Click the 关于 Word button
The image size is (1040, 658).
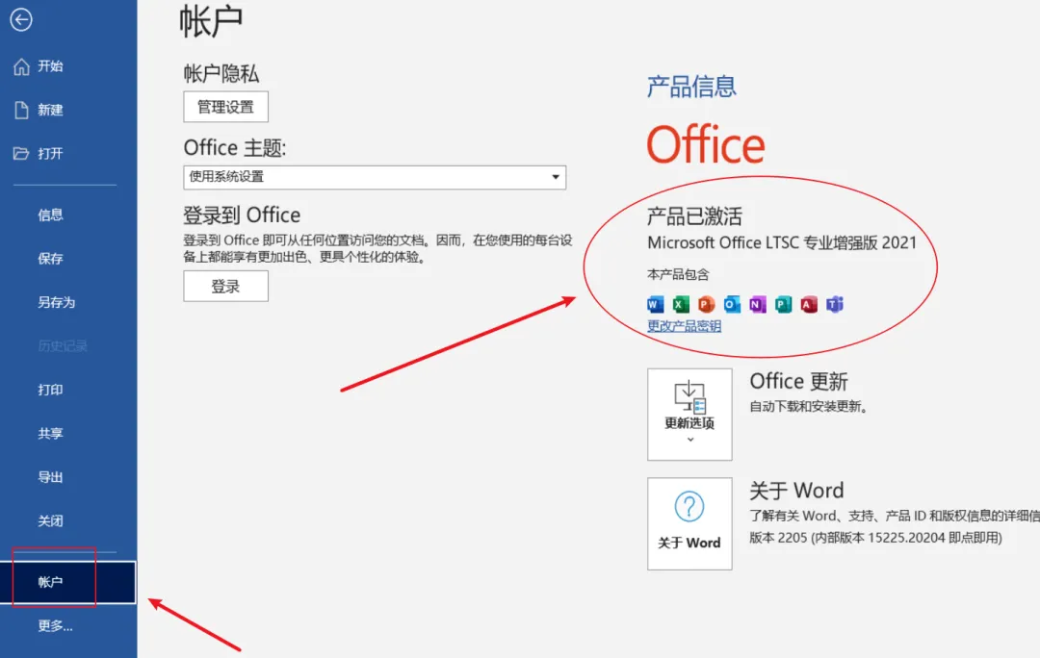689,523
